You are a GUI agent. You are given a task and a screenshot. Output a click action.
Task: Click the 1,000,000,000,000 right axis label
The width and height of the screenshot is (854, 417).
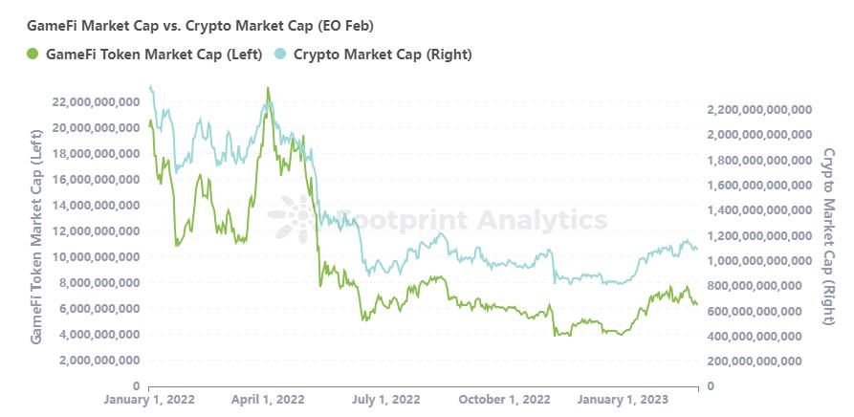click(759, 261)
